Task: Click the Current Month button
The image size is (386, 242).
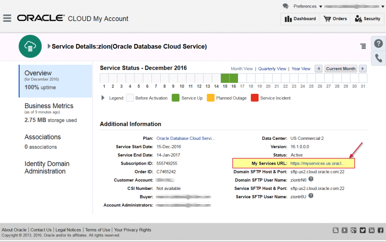Action: [x=340, y=69]
